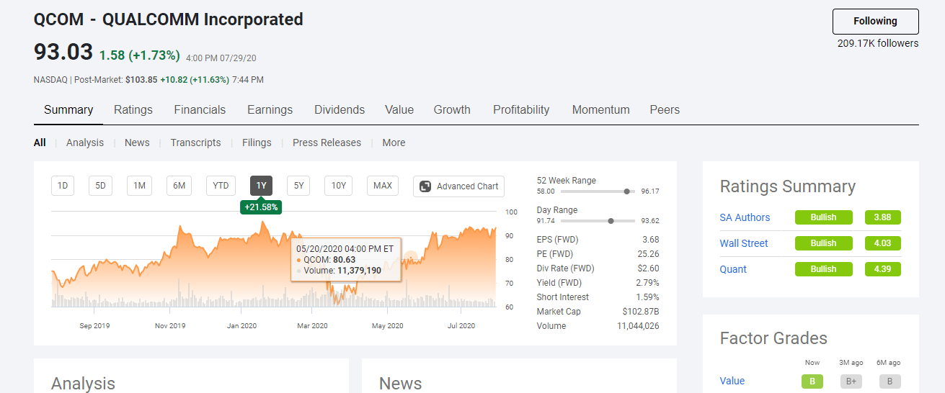The image size is (945, 393).
Task: Select the 1D chart range
Action: (63, 186)
